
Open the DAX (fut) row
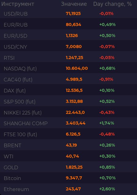(x=69, y=91)
